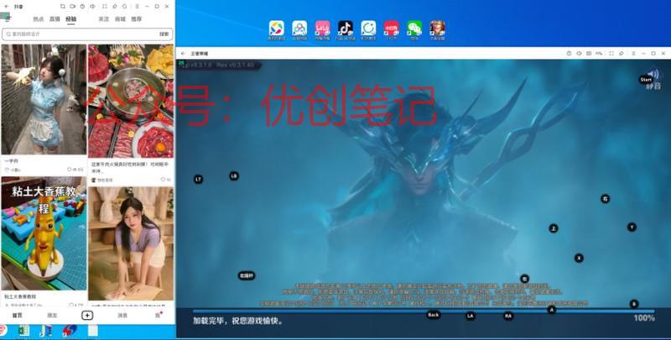The height and width of the screenshot is (340, 671).
Task: Click the LA key-mapping button
Action: pos(471,316)
